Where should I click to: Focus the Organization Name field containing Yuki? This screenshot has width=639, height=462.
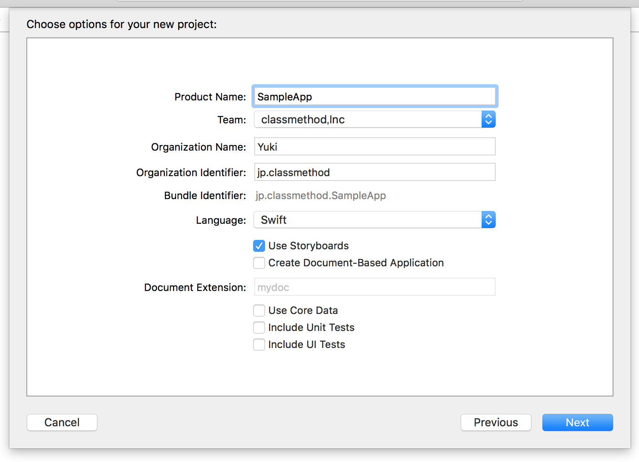point(374,147)
